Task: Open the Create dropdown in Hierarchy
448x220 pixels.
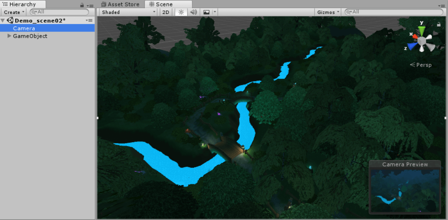Action: tap(14, 12)
